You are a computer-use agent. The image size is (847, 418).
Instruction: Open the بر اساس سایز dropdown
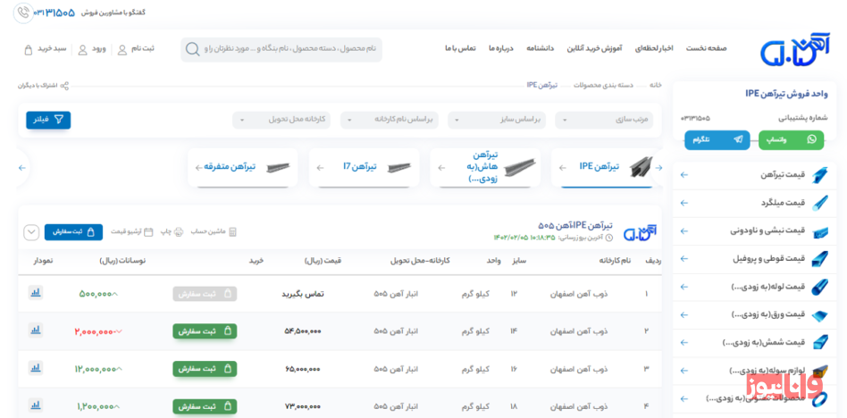[497, 120]
